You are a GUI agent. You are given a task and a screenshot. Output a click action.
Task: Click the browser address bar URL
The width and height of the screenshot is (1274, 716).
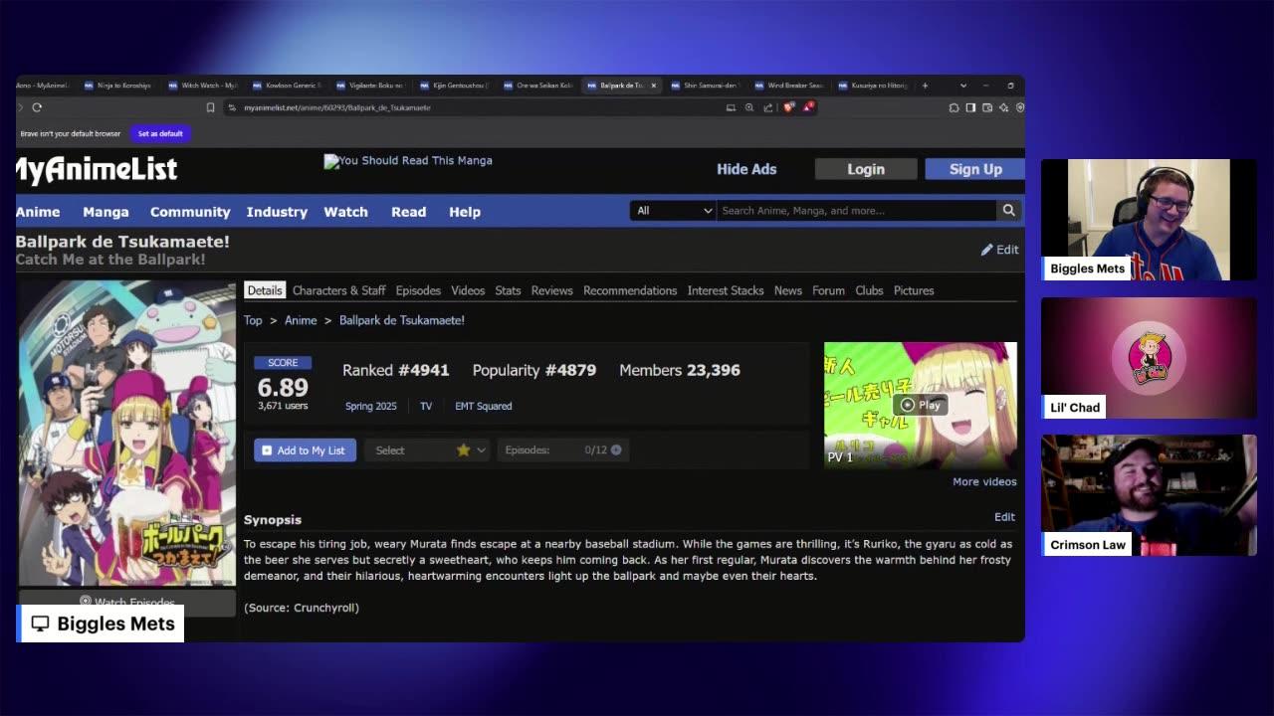[x=336, y=107]
